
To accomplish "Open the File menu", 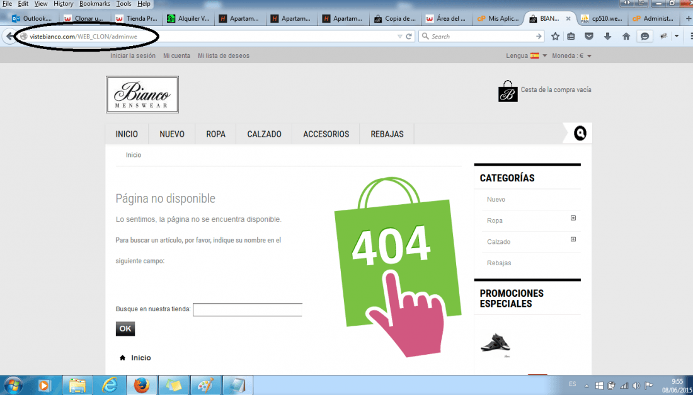I will 7,4.
